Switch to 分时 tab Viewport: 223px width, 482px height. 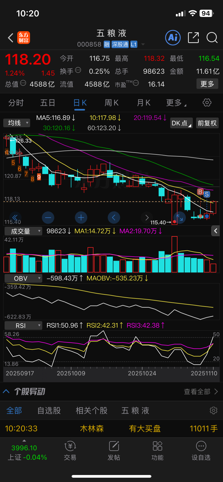point(16,102)
